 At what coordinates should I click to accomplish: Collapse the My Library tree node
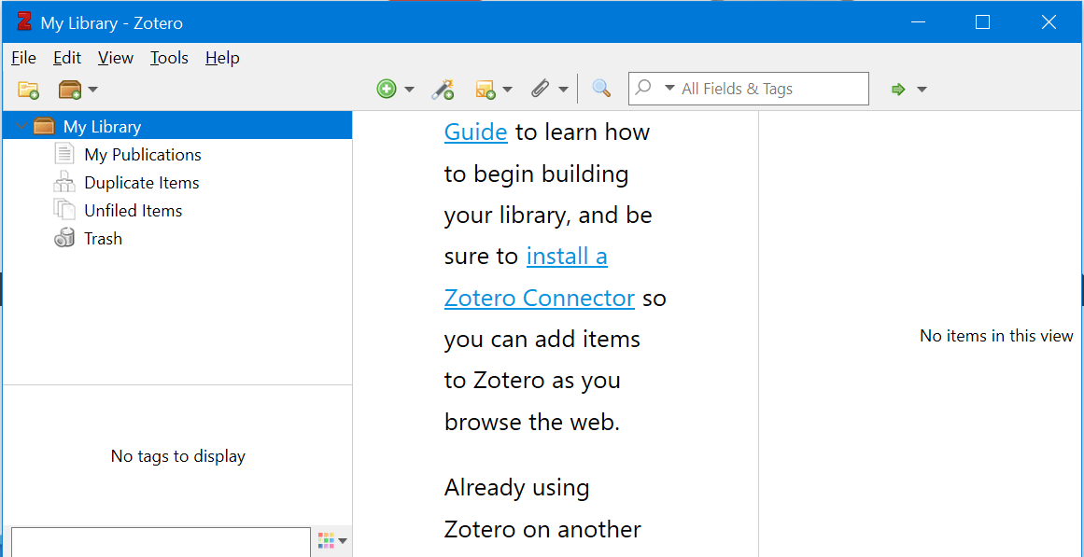pyautogui.click(x=21, y=125)
